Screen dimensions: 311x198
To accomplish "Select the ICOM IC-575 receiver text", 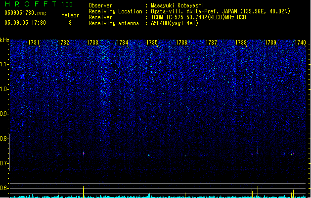I will (199, 17).
